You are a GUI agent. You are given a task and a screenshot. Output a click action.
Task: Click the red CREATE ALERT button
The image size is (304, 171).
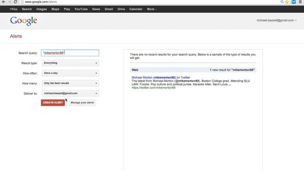[53, 103]
